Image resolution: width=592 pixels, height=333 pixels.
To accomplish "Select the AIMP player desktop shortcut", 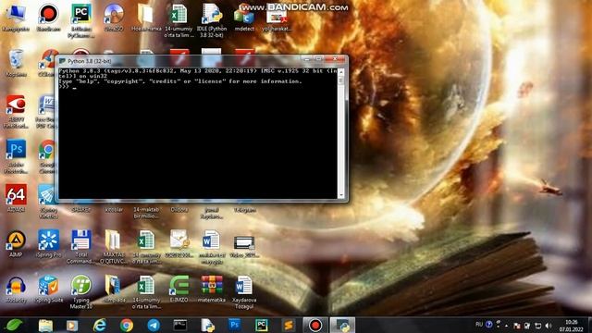I will tap(16, 243).
